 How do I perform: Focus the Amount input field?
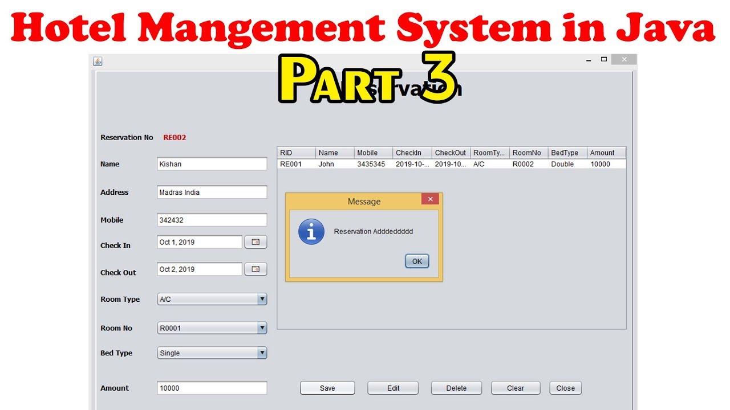(x=212, y=388)
